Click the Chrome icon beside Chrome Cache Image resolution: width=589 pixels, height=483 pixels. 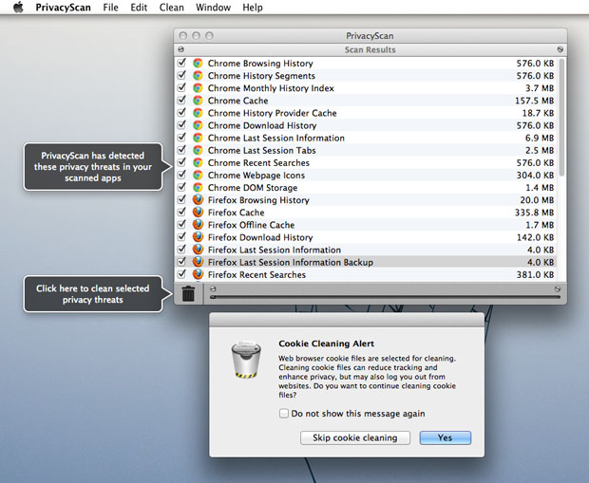pyautogui.click(x=198, y=101)
